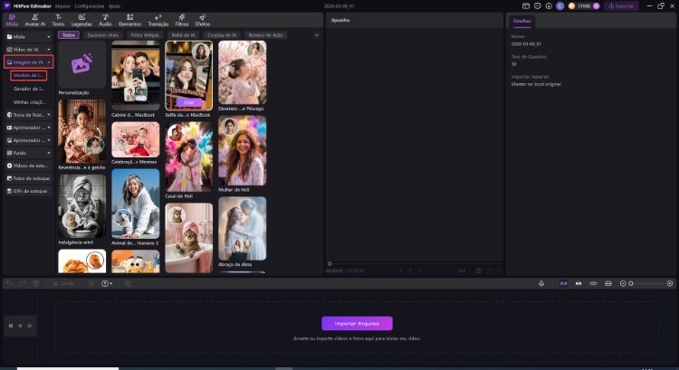
Task: Expand more template filter categories chevron
Action: 317,35
